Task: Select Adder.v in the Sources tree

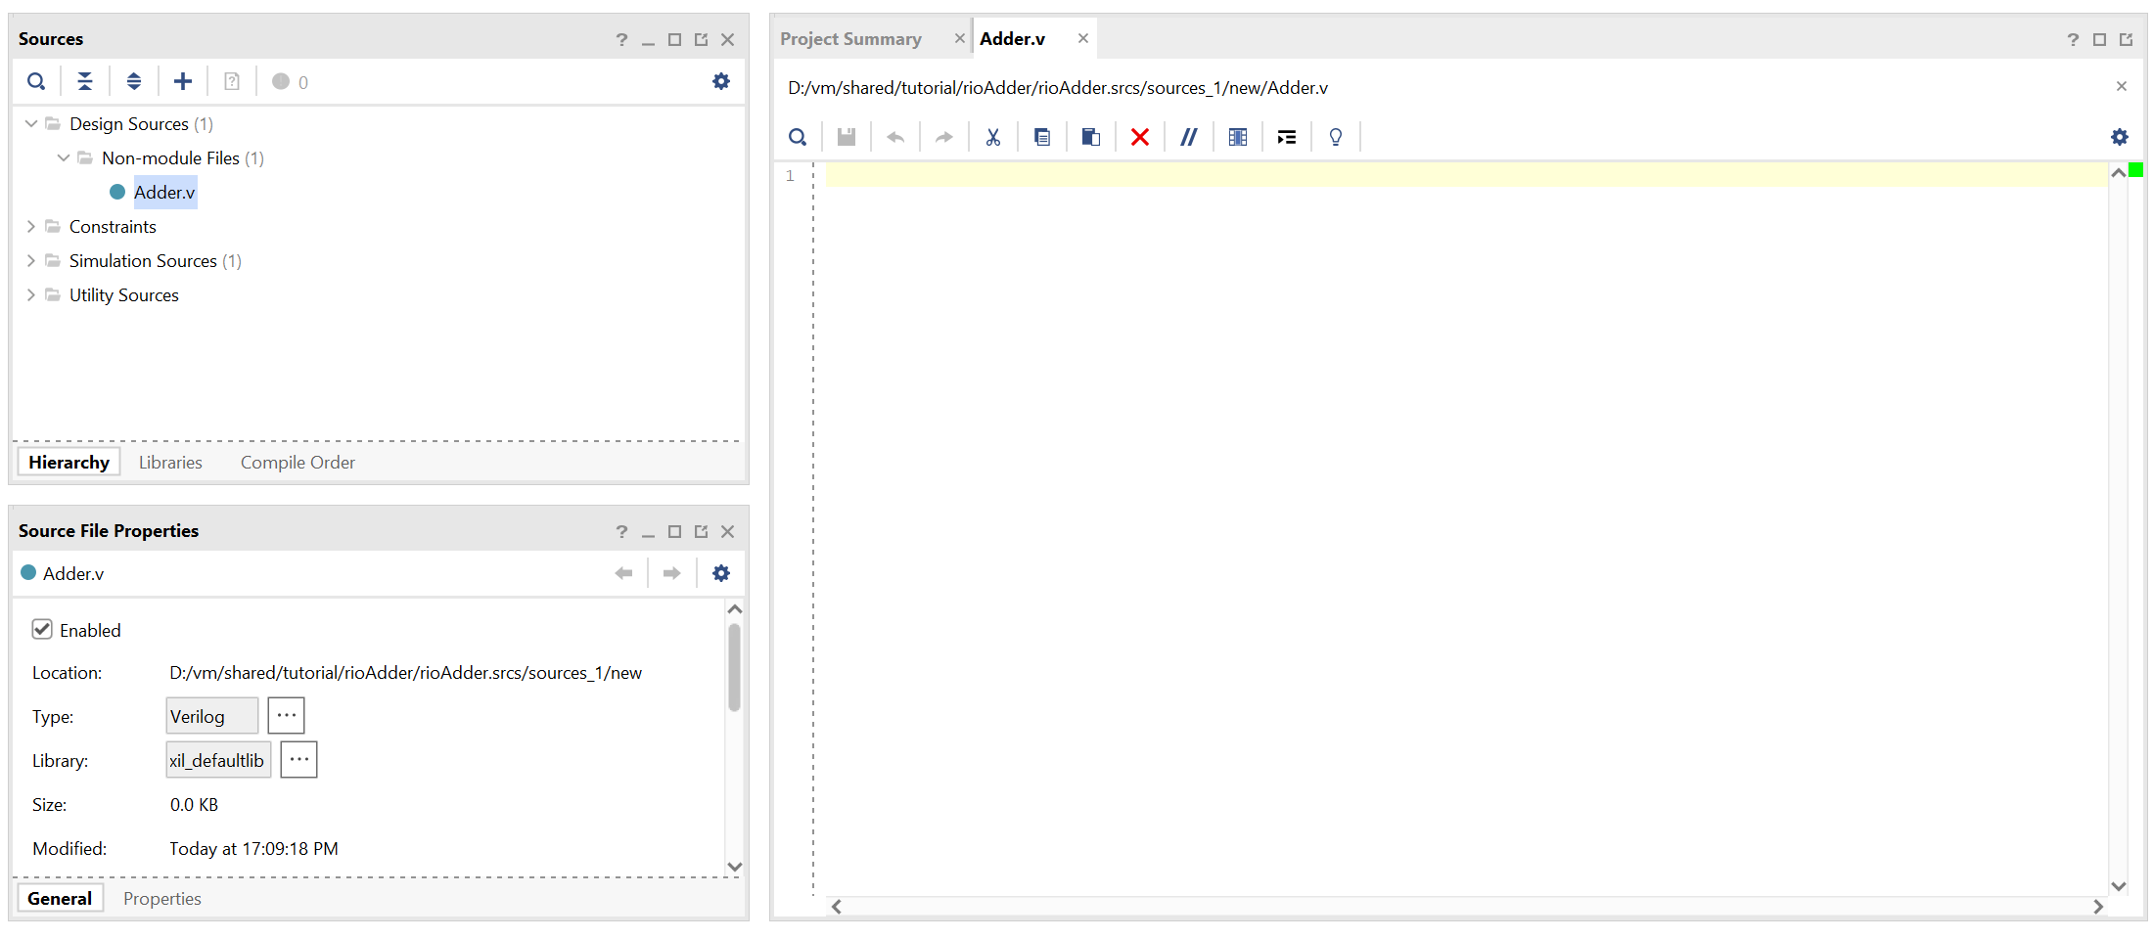Action: [164, 193]
